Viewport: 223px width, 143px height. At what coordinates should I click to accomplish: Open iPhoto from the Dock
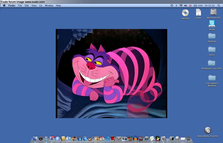[x=74, y=139]
